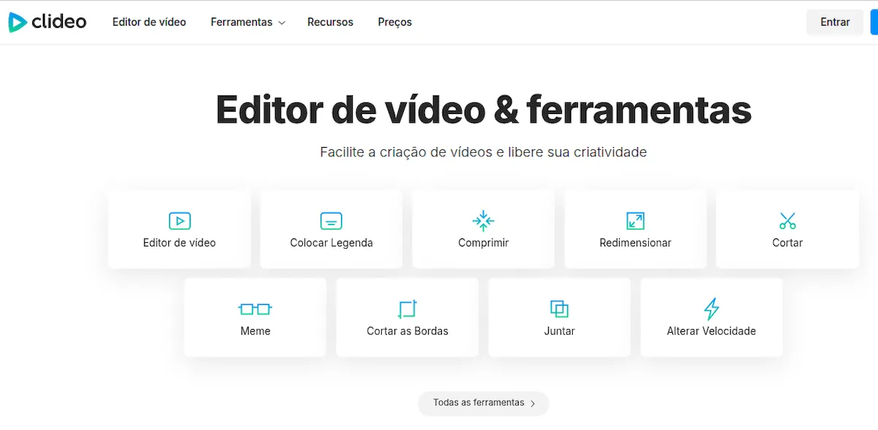The height and width of the screenshot is (430, 878).
Task: Click the Editor de vídeo & ferramentas heading
Action: (x=484, y=110)
